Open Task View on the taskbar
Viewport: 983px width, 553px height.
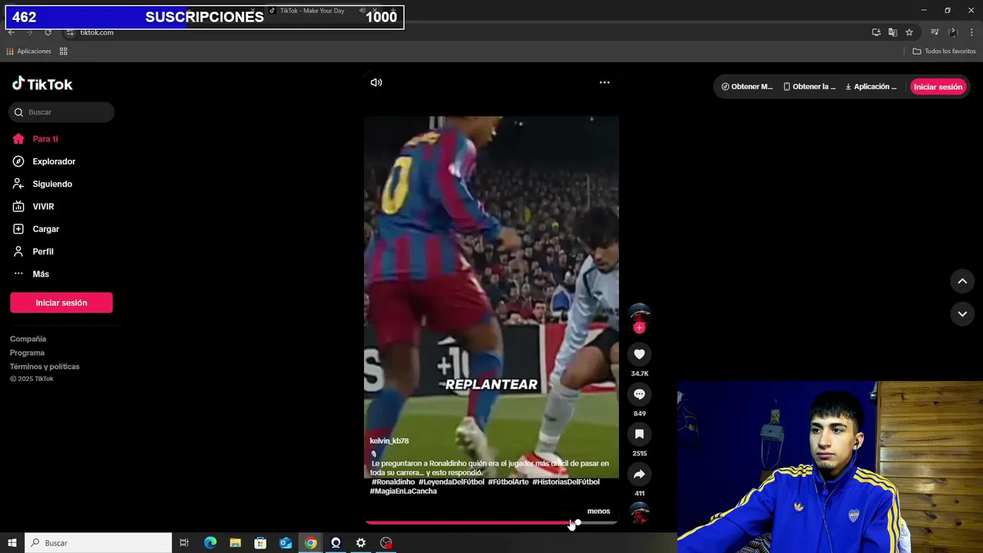pyautogui.click(x=184, y=543)
